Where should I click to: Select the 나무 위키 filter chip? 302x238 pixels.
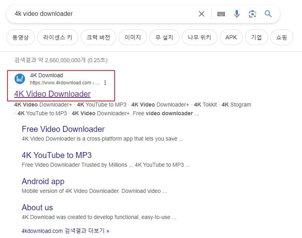200,37
